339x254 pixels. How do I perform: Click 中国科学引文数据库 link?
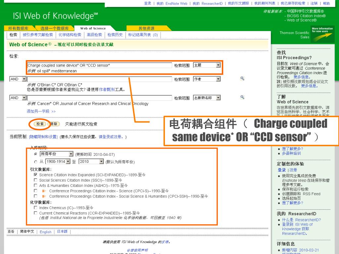[305, 11]
